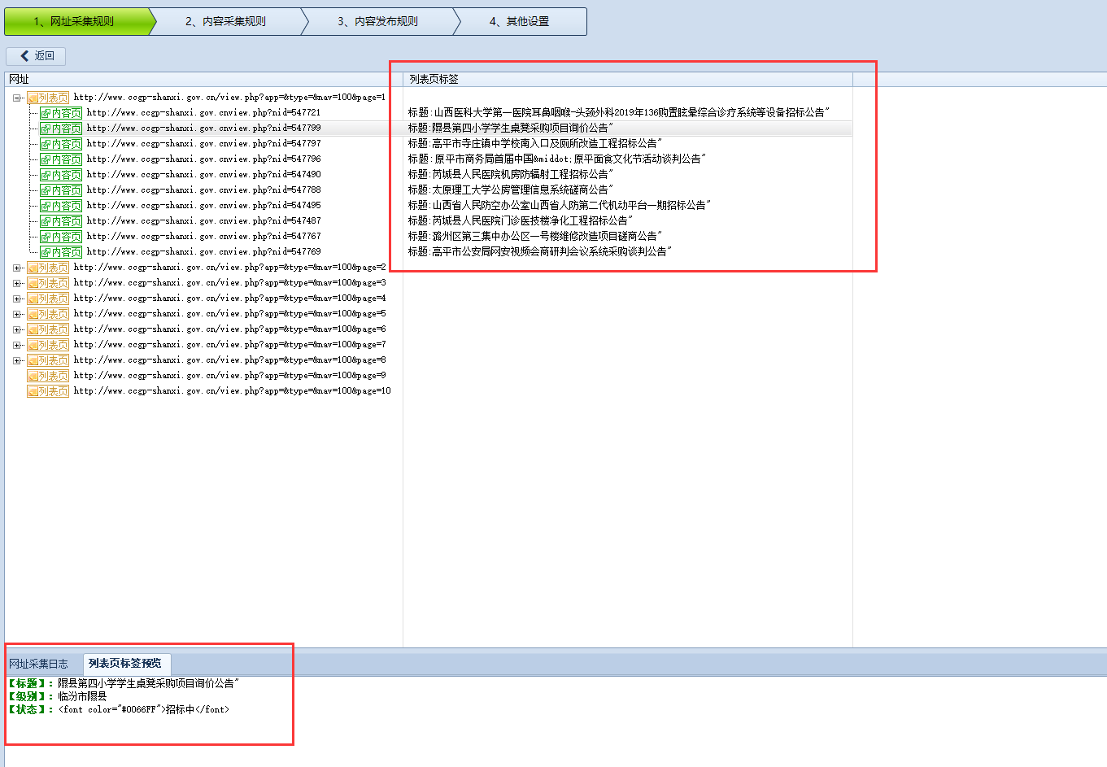Click the 内容页 badge for nid=547788
Image resolution: width=1107 pixels, height=767 pixels.
tap(61, 190)
